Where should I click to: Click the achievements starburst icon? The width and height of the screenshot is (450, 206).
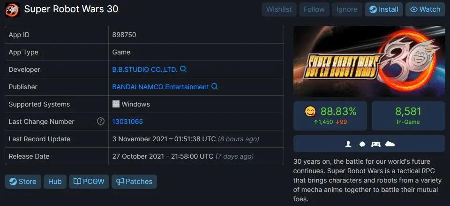(x=362, y=144)
